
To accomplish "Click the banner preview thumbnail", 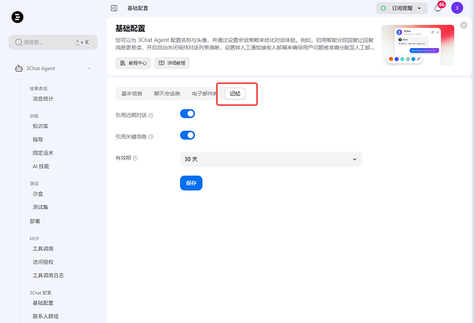I will click(x=418, y=45).
